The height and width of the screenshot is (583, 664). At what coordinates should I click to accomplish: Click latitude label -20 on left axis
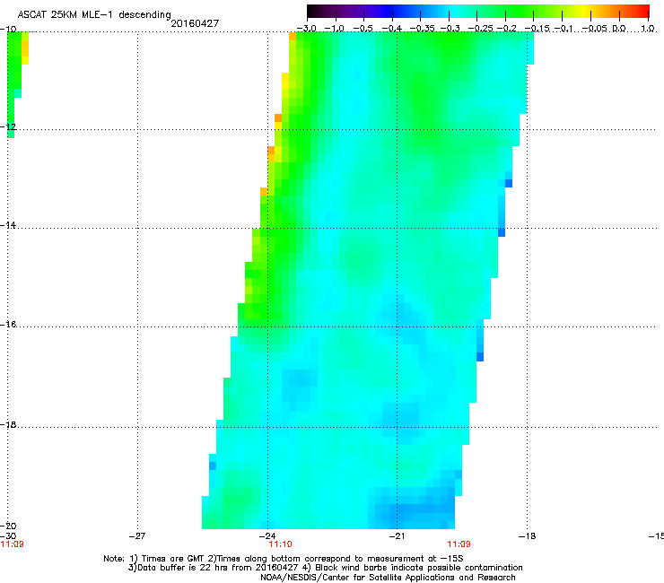point(8,526)
